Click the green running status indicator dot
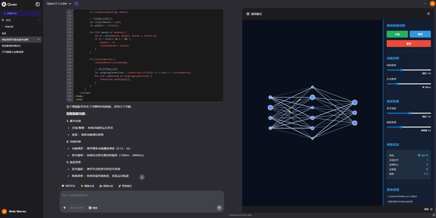Image resolution: width=436 pixels, height=218 pixels. 419,155
